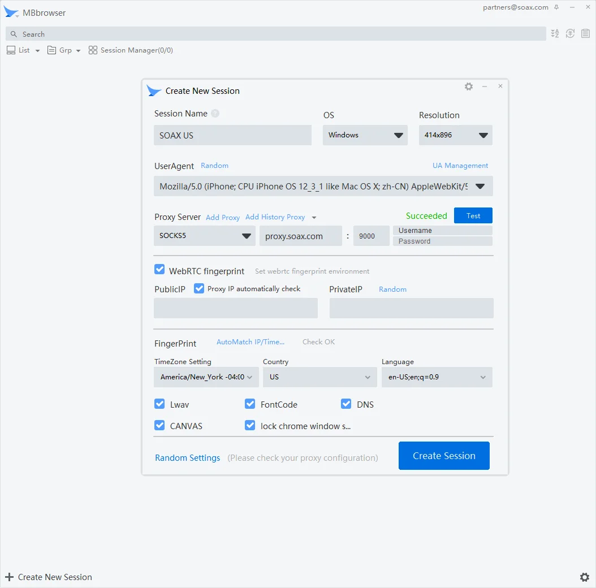This screenshot has height=588, width=596.
Task: Click the UA Management link
Action: pyautogui.click(x=460, y=166)
